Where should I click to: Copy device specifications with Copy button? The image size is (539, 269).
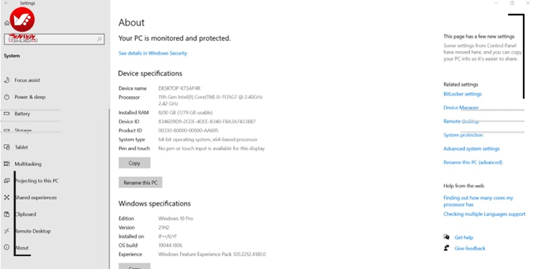pos(134,163)
